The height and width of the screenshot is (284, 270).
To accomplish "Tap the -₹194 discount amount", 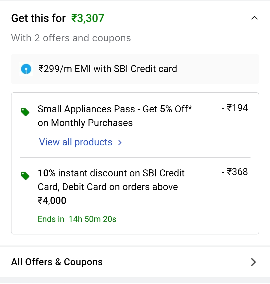I will tap(235, 108).
